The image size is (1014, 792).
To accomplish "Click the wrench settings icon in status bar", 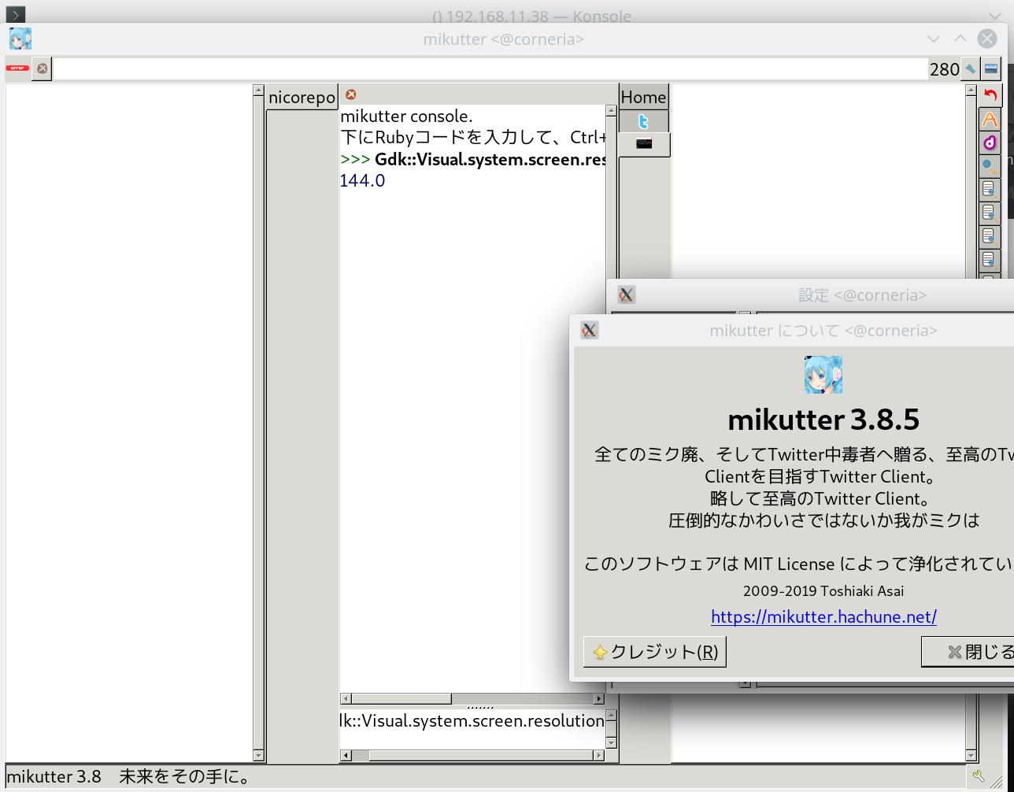I will [979, 776].
